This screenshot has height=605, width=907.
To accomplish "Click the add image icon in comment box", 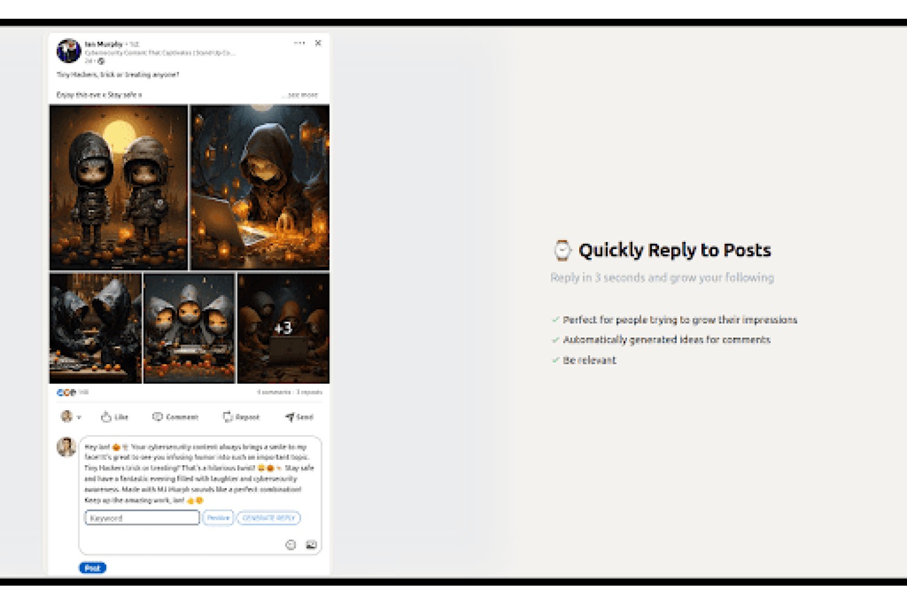I will (x=311, y=544).
